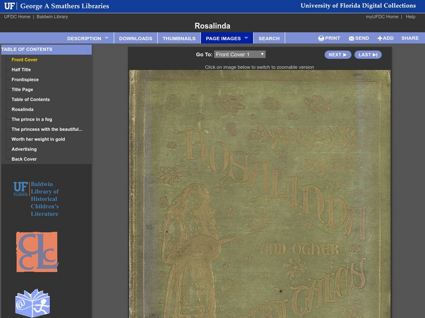This screenshot has width=425, height=318.
Task: Open the Title Page entry
Action: pos(22,90)
